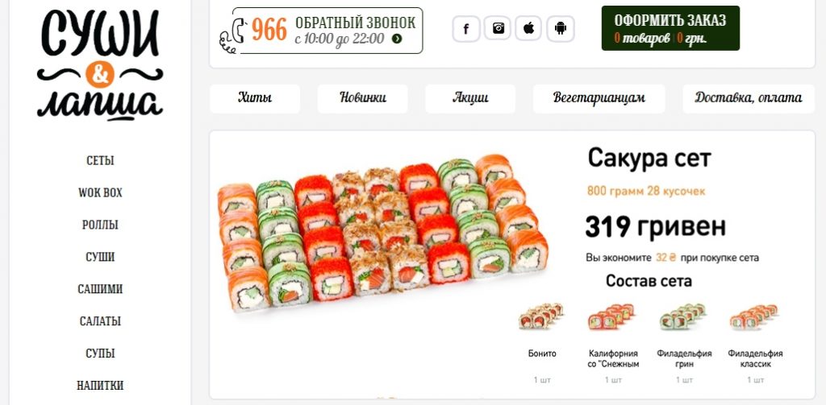Screen dimensions: 826x405
Task: Open the Facebook social icon
Action: pos(465,29)
